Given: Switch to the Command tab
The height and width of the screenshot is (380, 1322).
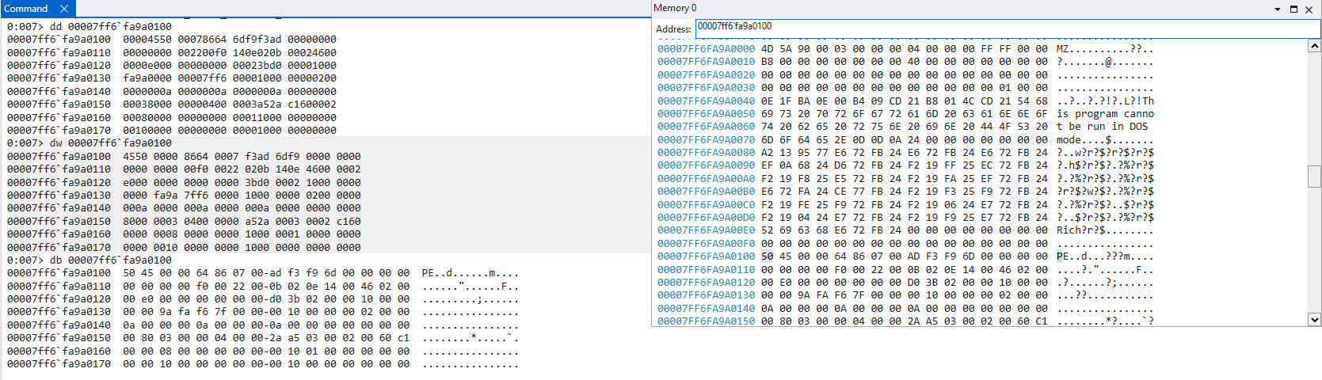Looking at the screenshot, I should click(x=26, y=9).
